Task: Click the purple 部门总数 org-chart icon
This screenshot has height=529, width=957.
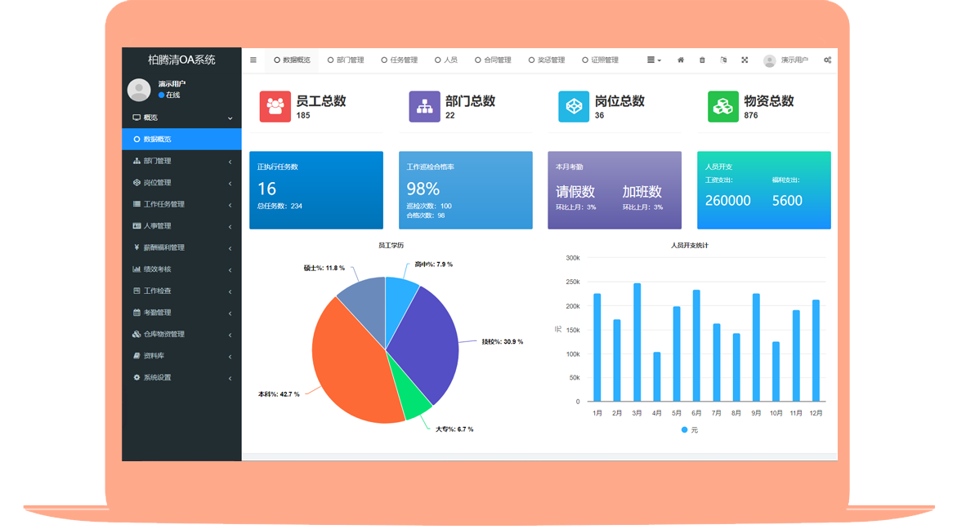Action: pos(424,107)
